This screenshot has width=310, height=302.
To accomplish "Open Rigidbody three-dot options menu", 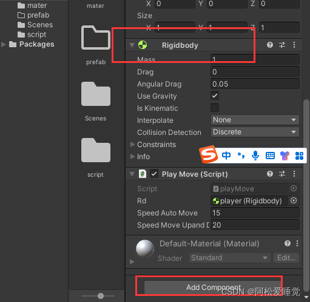I will point(294,45).
